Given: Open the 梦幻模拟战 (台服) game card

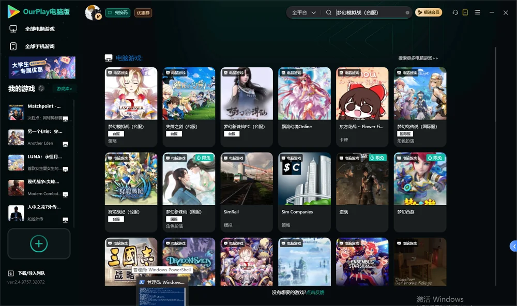Looking at the screenshot, I should [131, 107].
